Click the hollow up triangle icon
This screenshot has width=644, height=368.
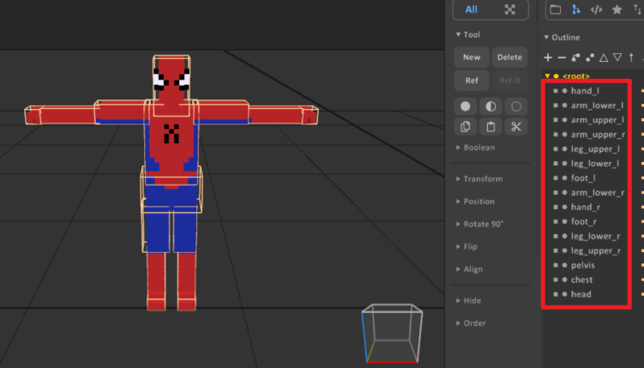pos(604,57)
